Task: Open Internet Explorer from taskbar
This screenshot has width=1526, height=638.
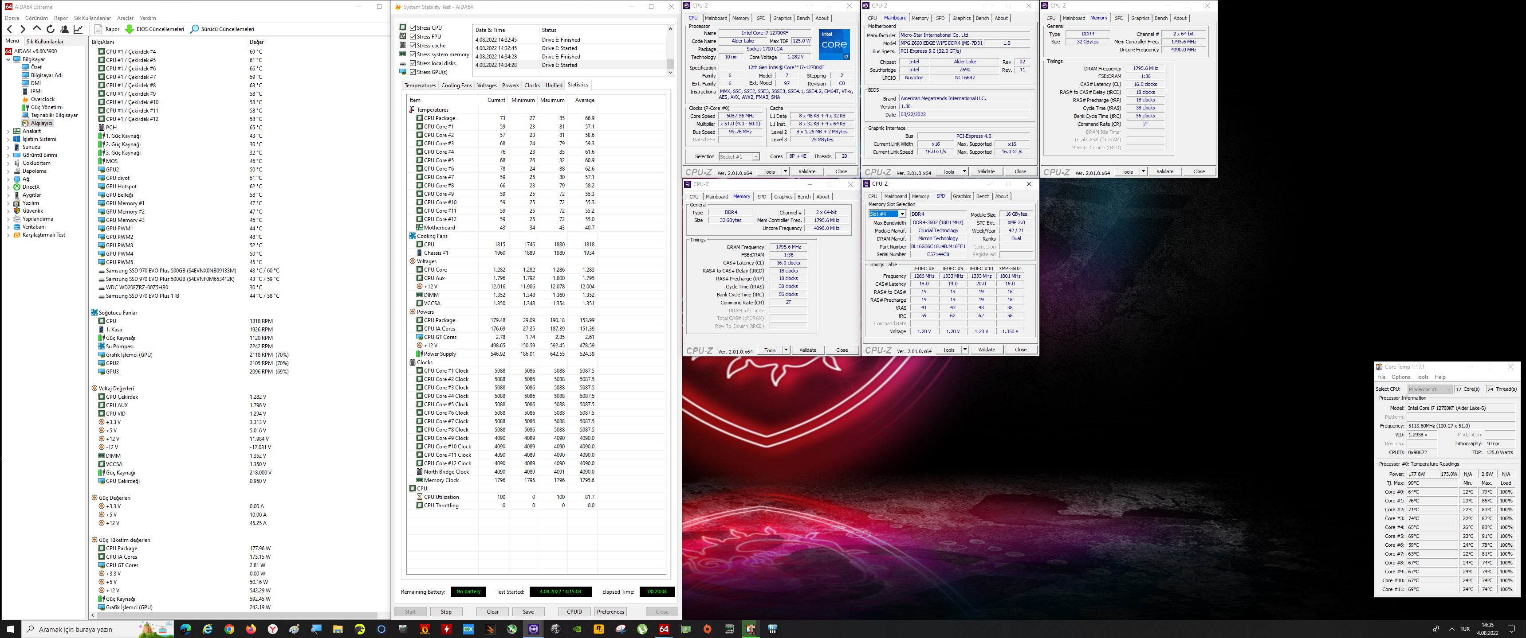Action: click(207, 629)
